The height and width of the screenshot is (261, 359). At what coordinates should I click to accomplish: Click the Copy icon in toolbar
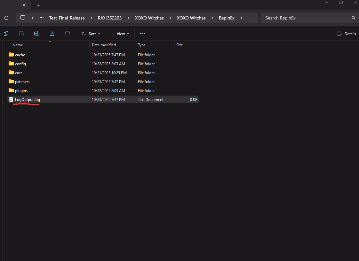pyautogui.click(x=6, y=34)
